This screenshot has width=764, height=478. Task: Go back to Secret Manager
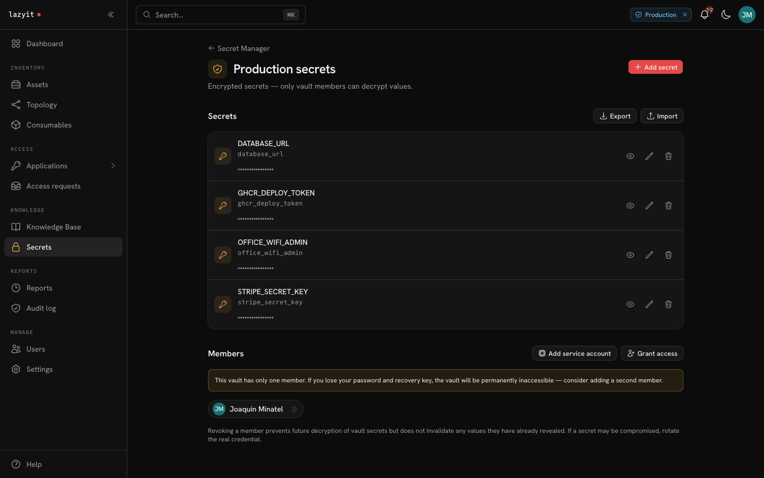(x=239, y=48)
